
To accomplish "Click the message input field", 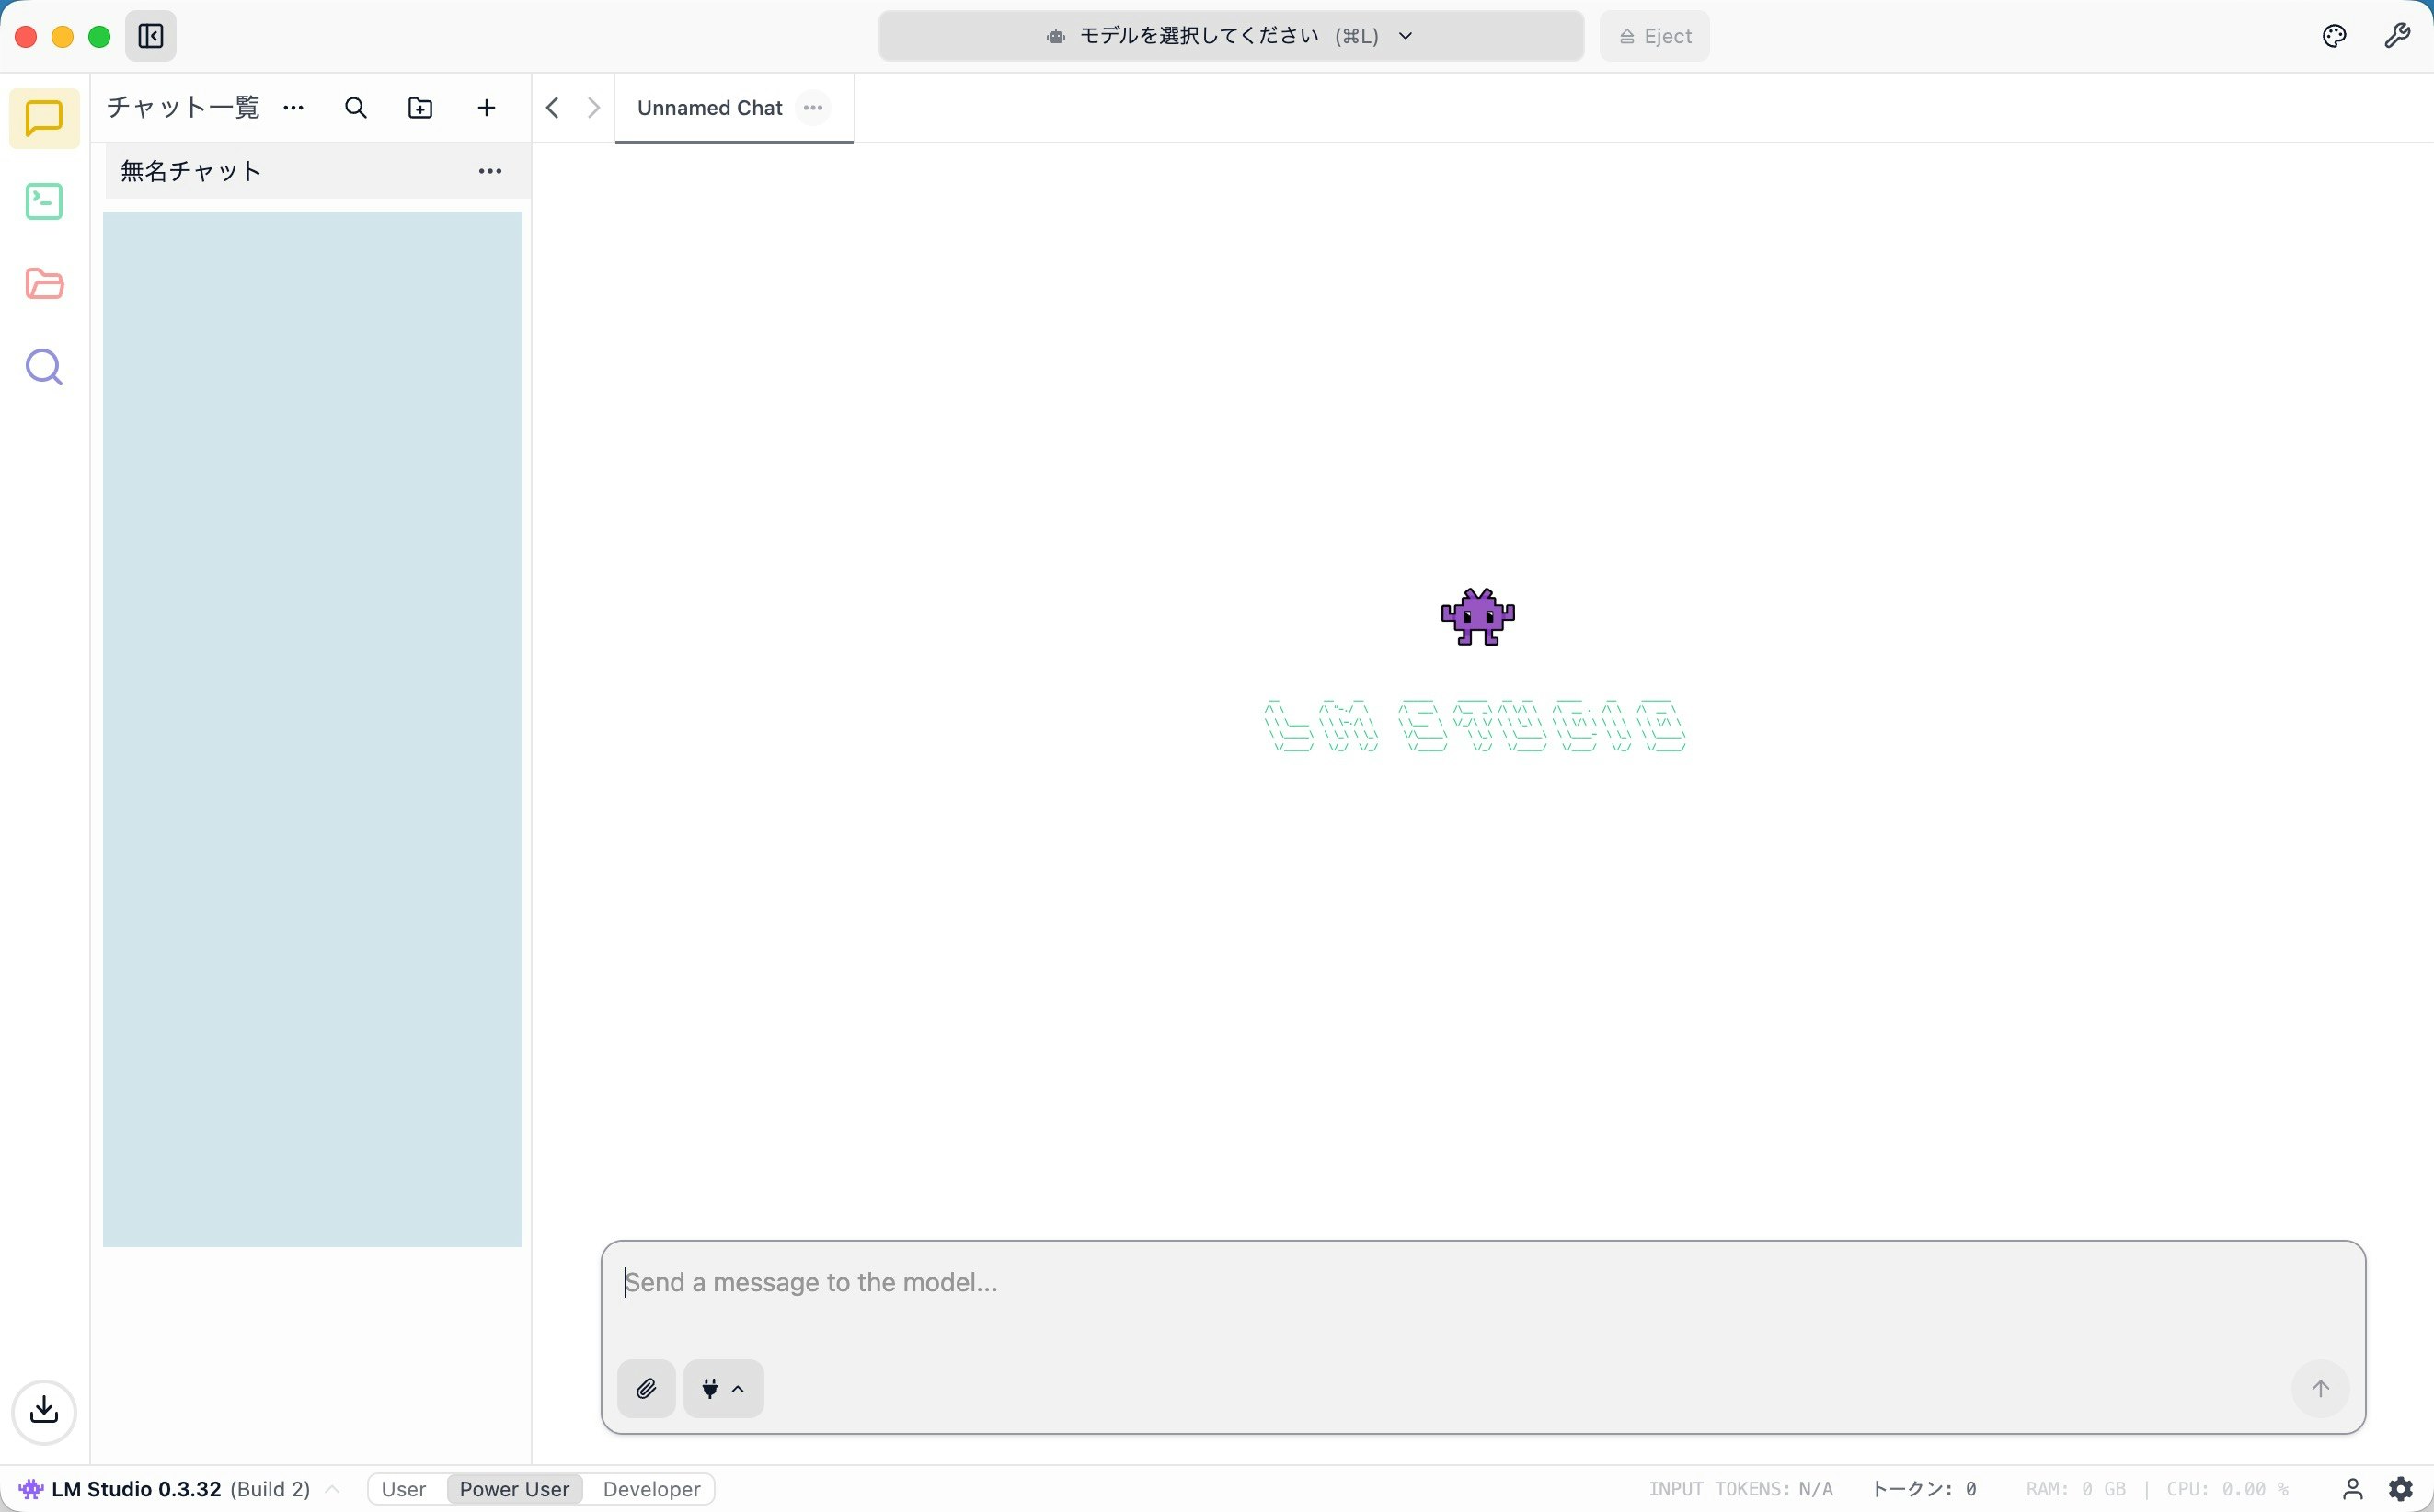I will pyautogui.click(x=1480, y=1283).
